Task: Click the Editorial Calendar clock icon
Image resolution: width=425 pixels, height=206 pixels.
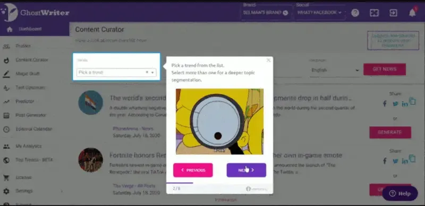Action: (x=6, y=130)
